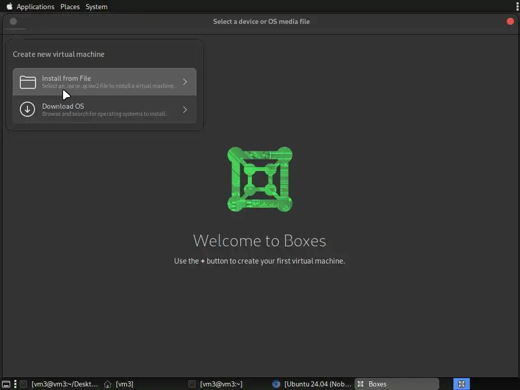Click the download arrow icon for Download OS

[27, 110]
